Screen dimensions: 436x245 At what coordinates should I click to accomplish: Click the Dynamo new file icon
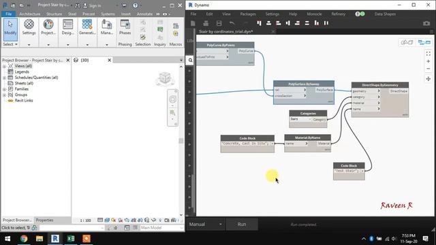[193, 23]
